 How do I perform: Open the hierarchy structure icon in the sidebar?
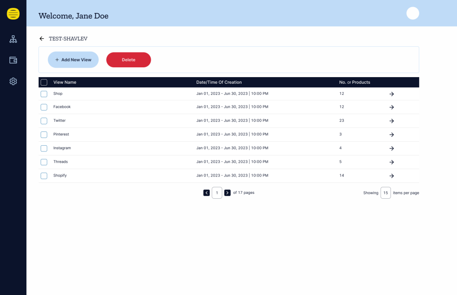tap(13, 39)
